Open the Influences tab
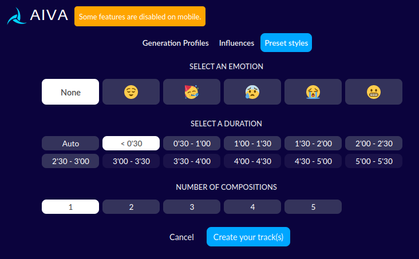 click(x=236, y=43)
